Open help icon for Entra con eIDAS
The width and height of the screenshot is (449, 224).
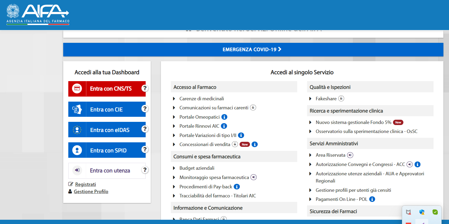tap(145, 129)
